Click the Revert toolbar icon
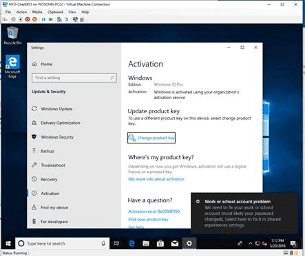The height and width of the screenshot is (256, 305). click(x=67, y=19)
